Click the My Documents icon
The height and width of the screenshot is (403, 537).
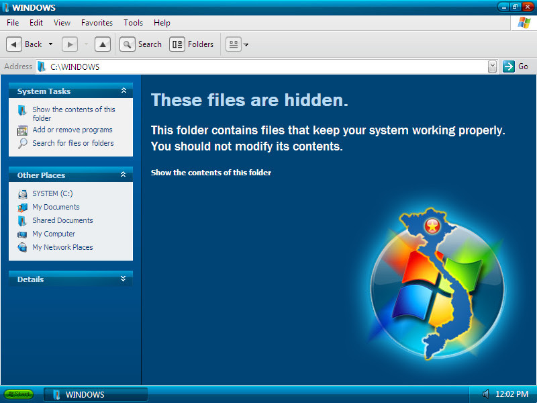pyautogui.click(x=23, y=208)
